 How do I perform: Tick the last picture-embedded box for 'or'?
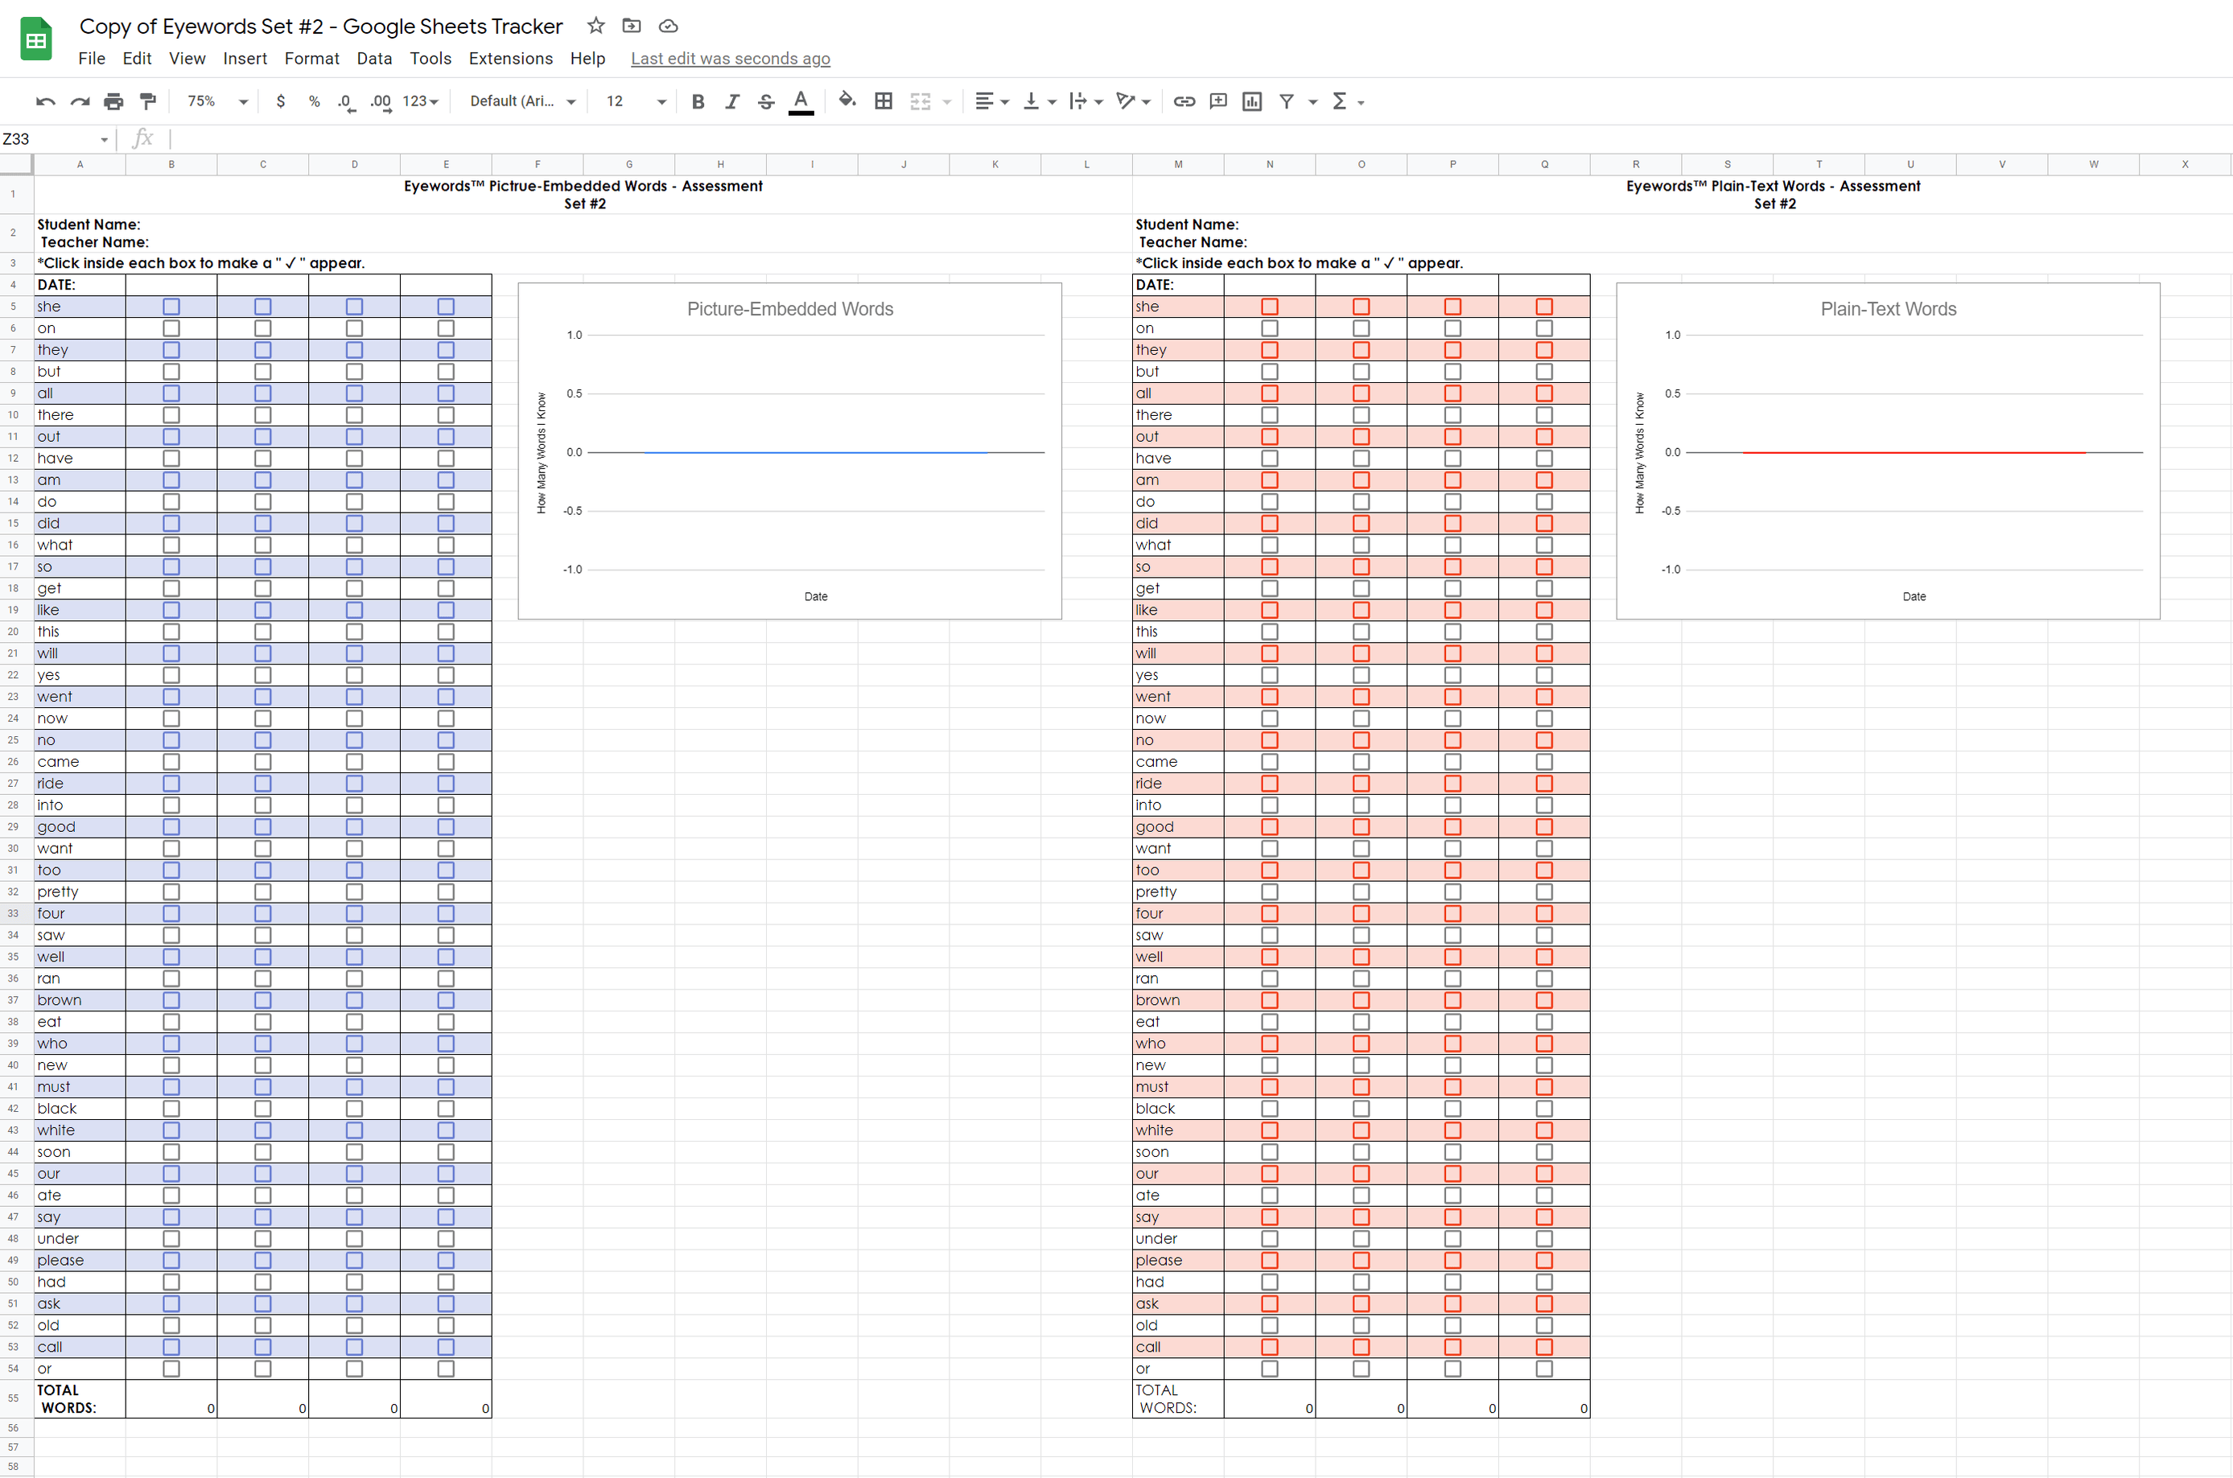(x=446, y=1369)
